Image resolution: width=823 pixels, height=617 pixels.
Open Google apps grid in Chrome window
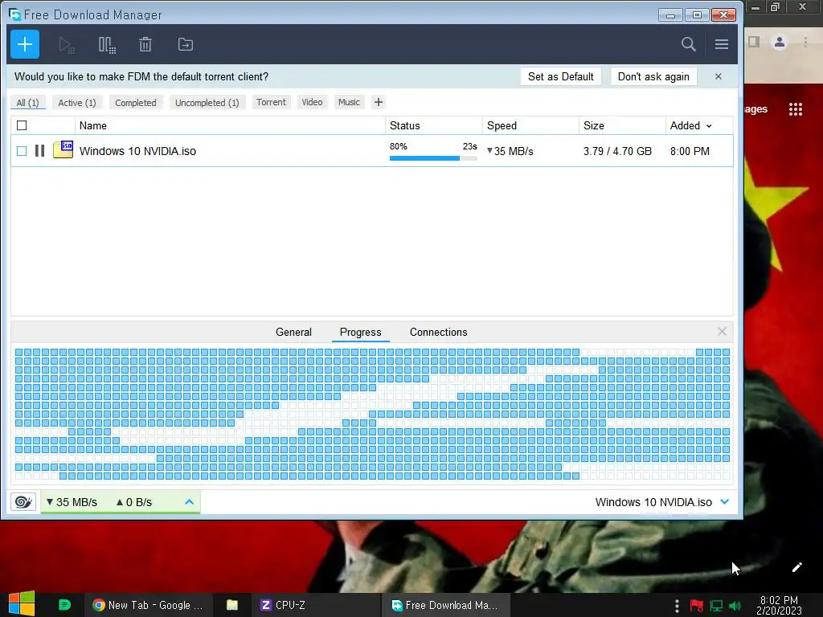[795, 109]
